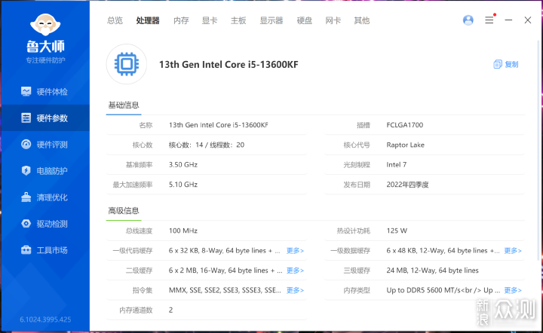543x333 pixels.
Task: Close the 鲁大师 window
Action: pyautogui.click(x=528, y=20)
